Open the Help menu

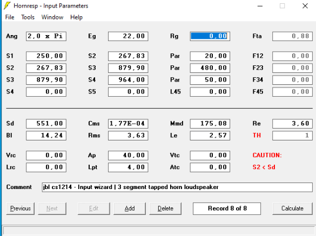pos(76,17)
